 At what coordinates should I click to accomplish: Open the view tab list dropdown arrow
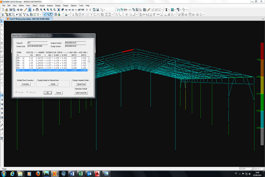tap(263, 19)
